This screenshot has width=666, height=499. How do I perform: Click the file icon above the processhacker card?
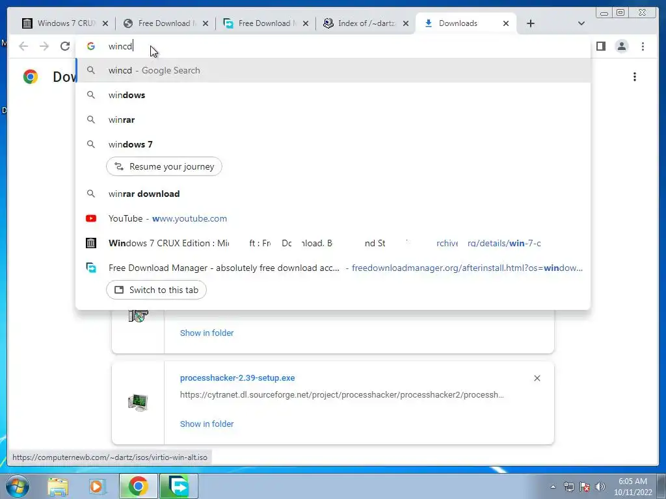138,315
